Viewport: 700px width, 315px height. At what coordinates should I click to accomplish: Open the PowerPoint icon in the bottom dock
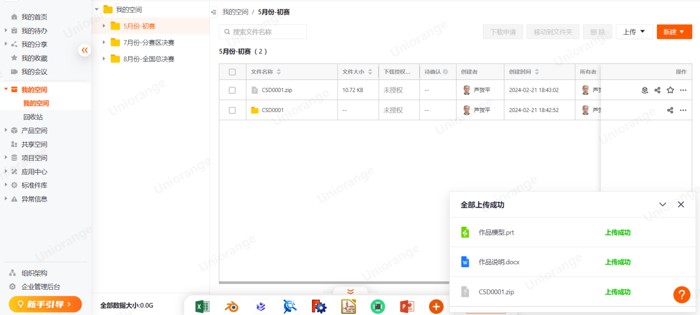[407, 306]
